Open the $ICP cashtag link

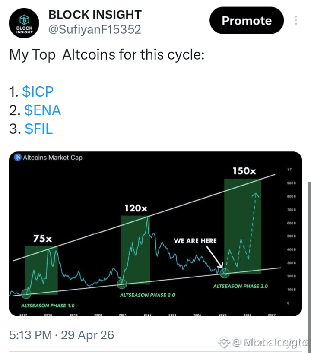point(38,91)
